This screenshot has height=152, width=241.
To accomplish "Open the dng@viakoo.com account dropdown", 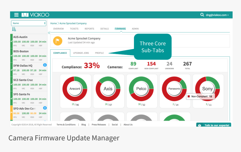I will pos(217,15).
